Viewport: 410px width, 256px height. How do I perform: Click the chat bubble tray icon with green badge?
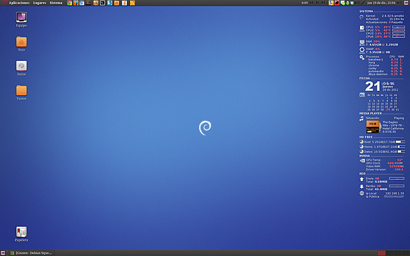click(x=343, y=3)
